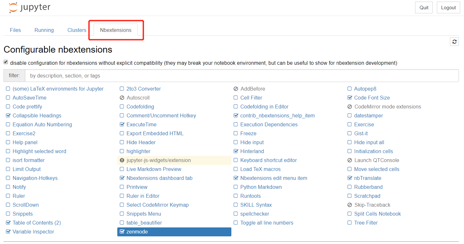
Task: Click the disabled icon beside Skip-Traceback
Action: point(350,205)
